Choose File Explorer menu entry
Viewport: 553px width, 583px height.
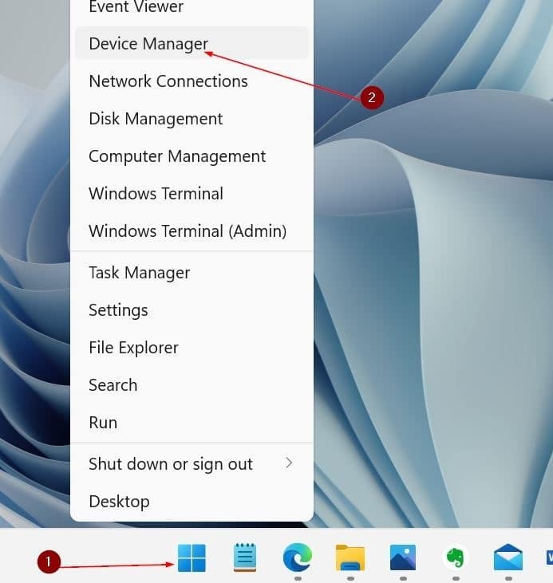[192, 348]
